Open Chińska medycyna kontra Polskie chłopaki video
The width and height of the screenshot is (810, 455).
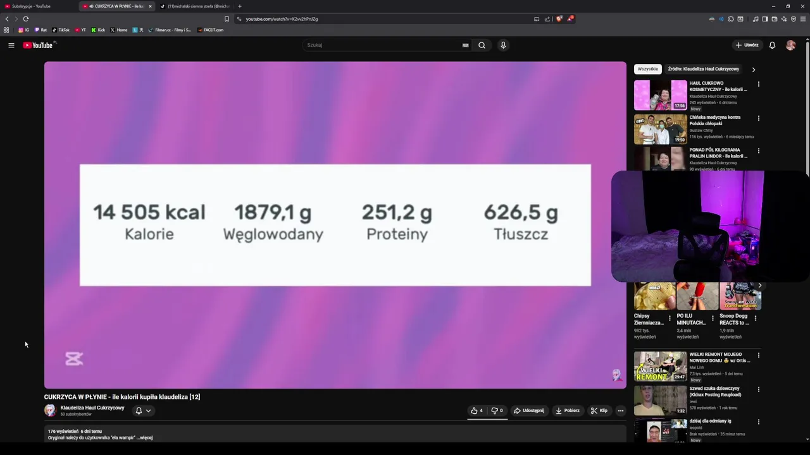pyautogui.click(x=661, y=129)
